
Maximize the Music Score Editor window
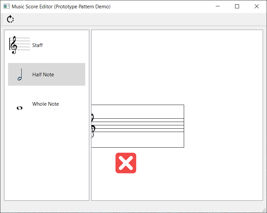pyautogui.click(x=237, y=6)
